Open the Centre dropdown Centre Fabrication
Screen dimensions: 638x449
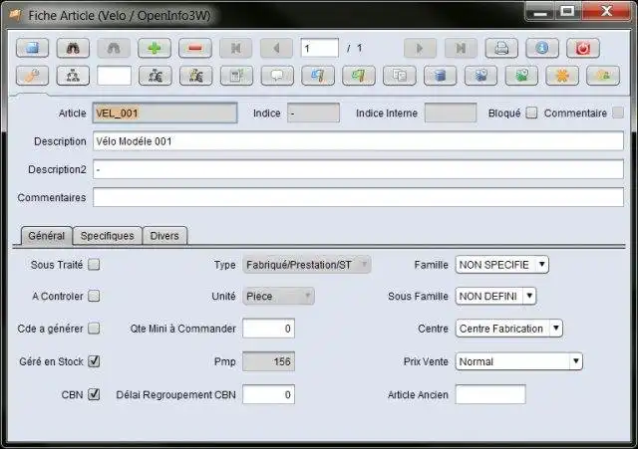tap(509, 329)
